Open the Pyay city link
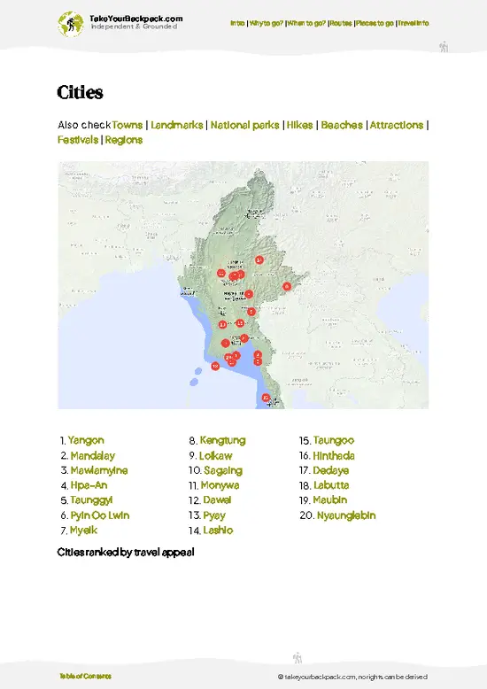487x689 pixels. point(214,515)
